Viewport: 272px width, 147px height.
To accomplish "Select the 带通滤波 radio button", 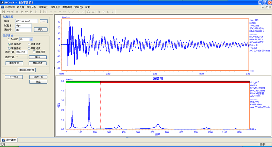I will [10, 48].
